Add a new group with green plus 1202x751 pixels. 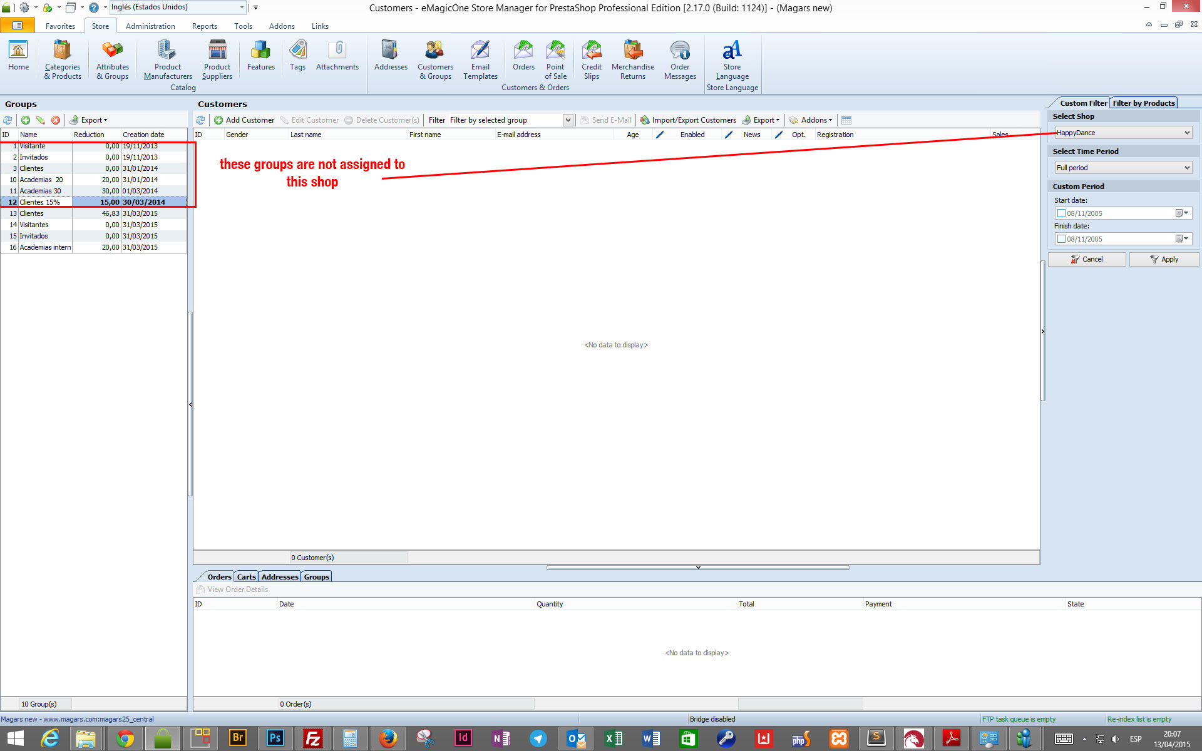point(26,120)
